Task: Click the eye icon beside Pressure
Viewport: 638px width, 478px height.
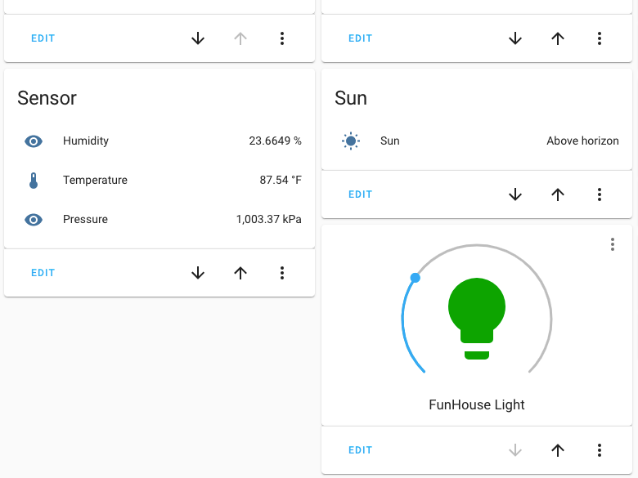Action: tap(34, 220)
